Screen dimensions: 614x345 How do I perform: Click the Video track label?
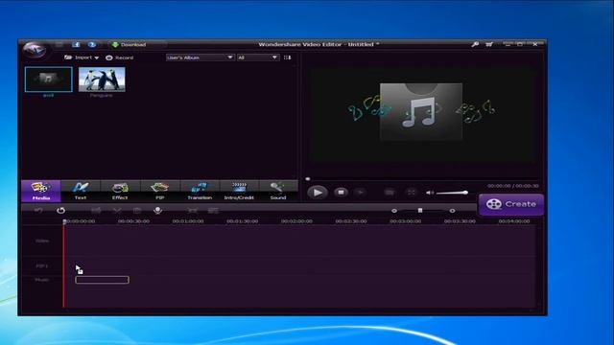(42, 241)
